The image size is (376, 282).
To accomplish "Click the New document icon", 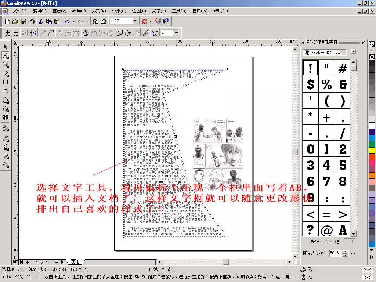I will (x=7, y=21).
